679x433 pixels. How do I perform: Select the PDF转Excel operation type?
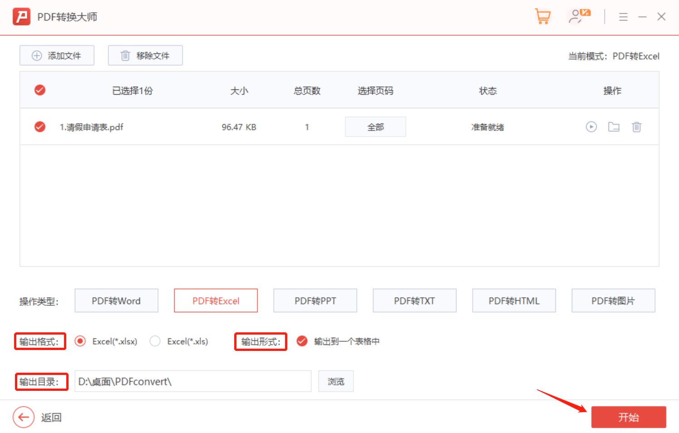click(216, 301)
